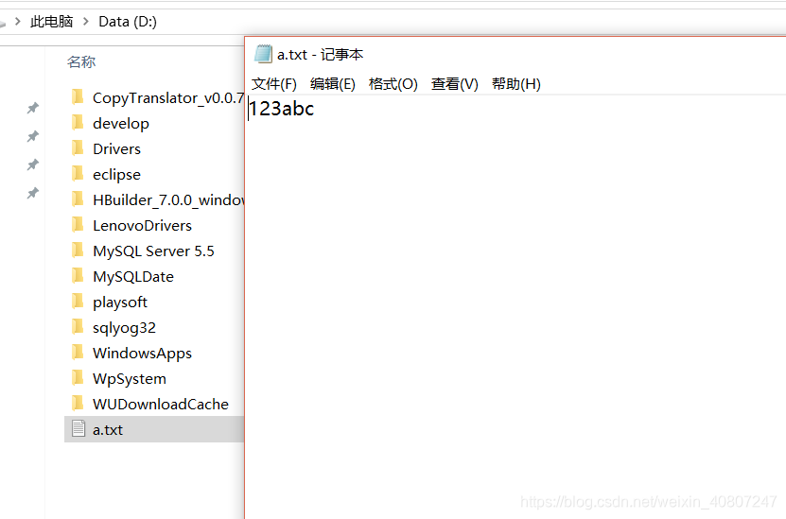Click the sqlyog32 folder name
This screenshot has height=519, width=786.
click(x=124, y=328)
